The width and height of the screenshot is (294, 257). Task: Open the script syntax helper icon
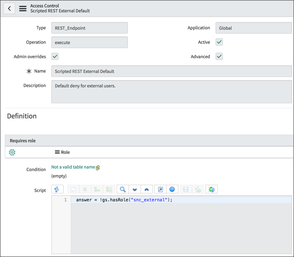[57, 189]
